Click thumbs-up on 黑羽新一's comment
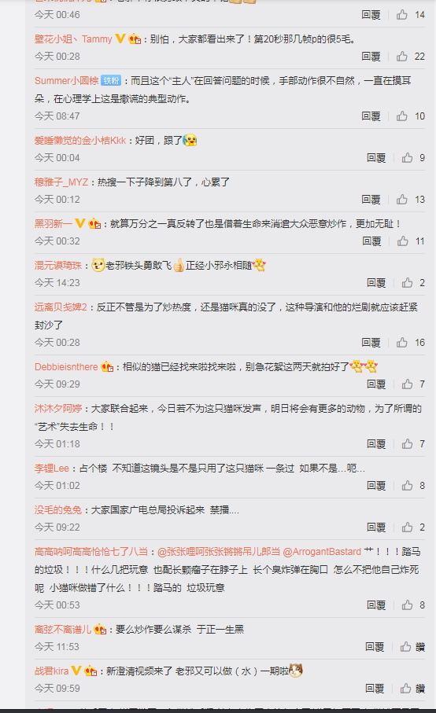The image size is (436, 713). point(403,241)
